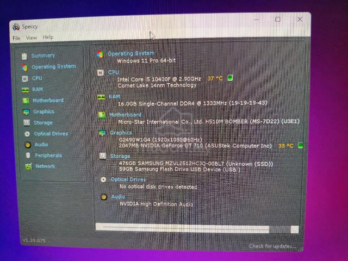
Task: Click the Optical Drives disc icon in summary pane
Action: 103,179
